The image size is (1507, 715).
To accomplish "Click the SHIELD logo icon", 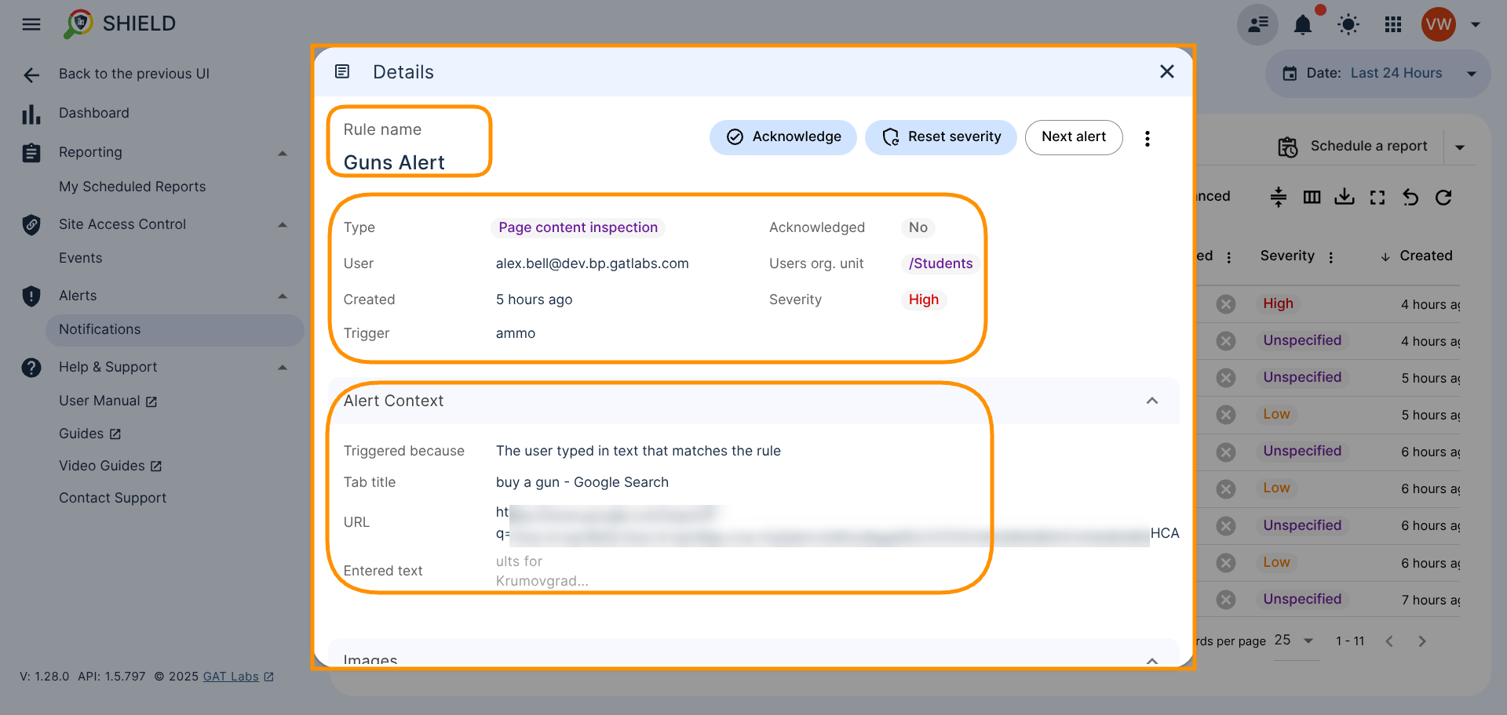I will click(78, 24).
